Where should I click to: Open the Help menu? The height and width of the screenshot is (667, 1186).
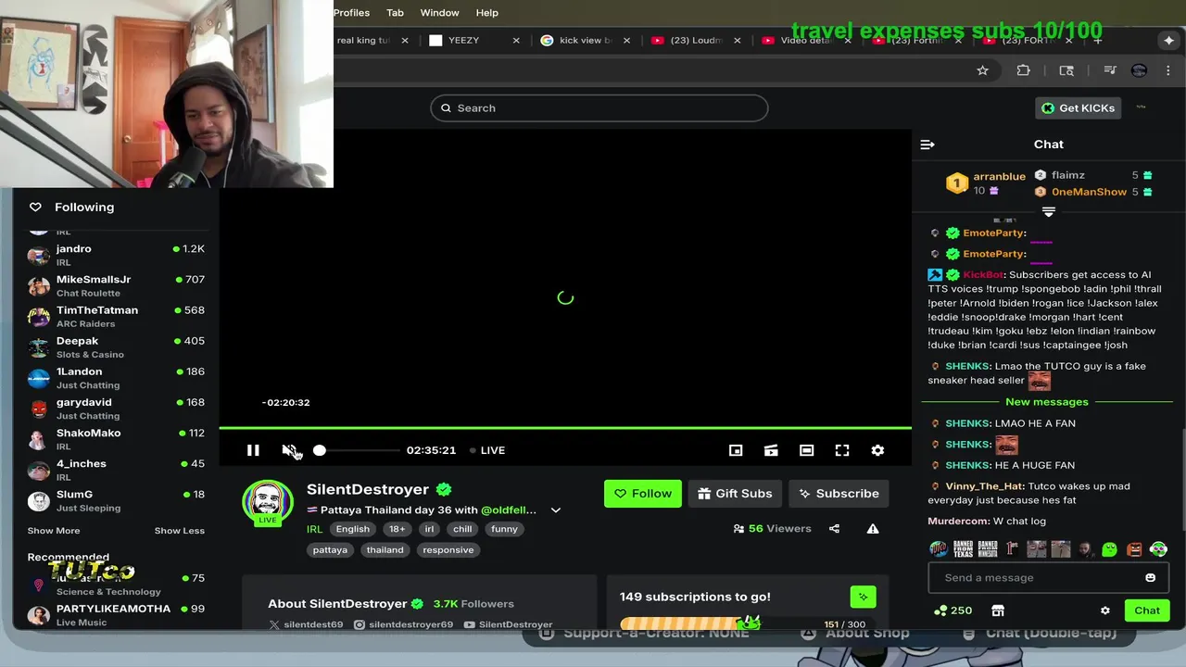[x=487, y=13]
